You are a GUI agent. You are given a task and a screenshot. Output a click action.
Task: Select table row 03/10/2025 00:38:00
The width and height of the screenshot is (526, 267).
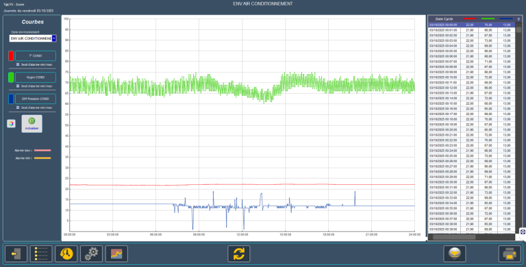pos(472,224)
